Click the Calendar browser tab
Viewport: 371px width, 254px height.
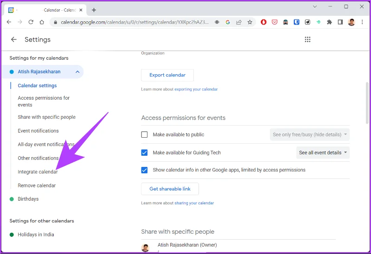tap(45, 10)
